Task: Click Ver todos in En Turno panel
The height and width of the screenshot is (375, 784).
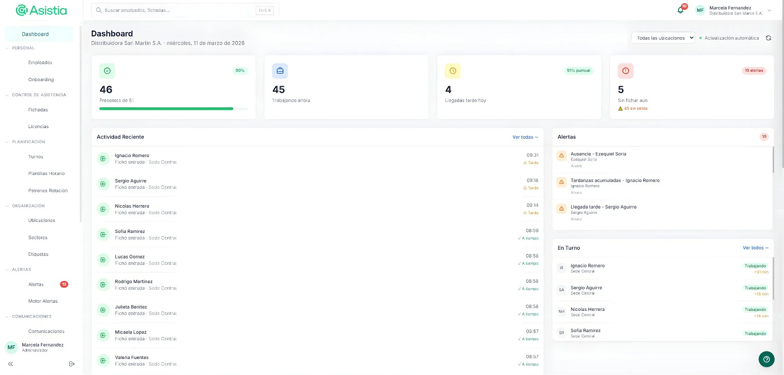Action: pos(755,247)
